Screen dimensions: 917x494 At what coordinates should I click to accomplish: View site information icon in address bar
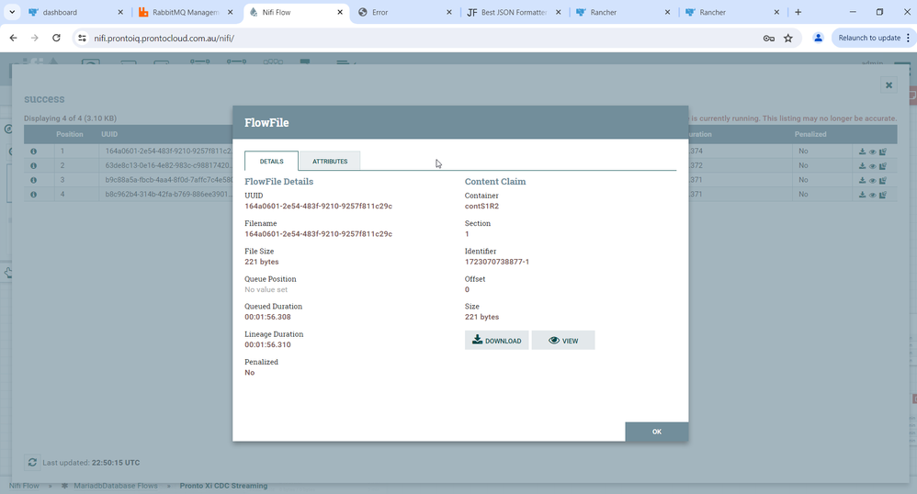(83, 38)
